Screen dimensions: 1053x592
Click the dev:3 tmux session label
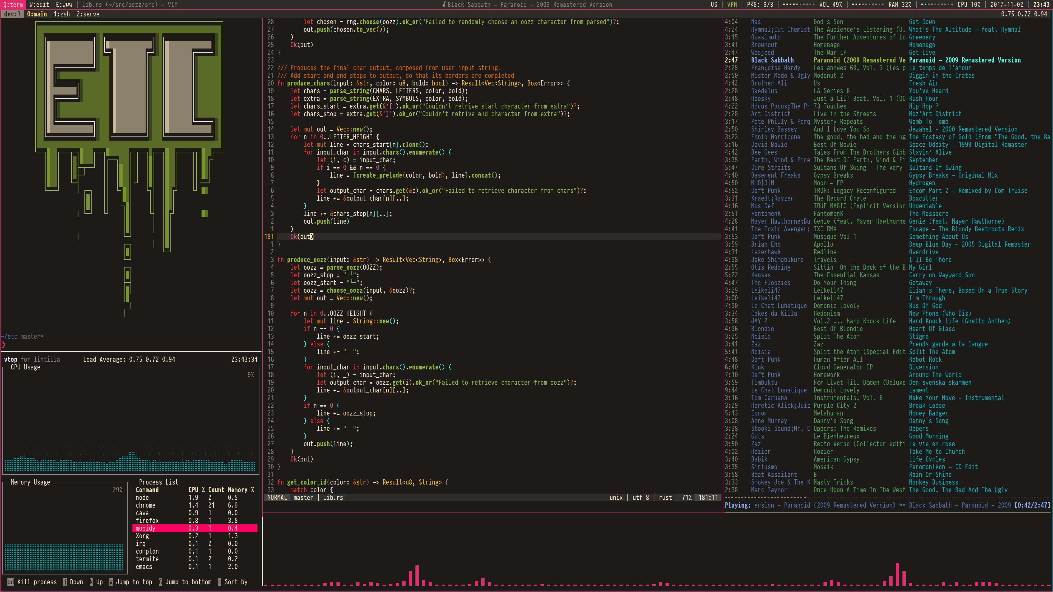tap(12, 14)
